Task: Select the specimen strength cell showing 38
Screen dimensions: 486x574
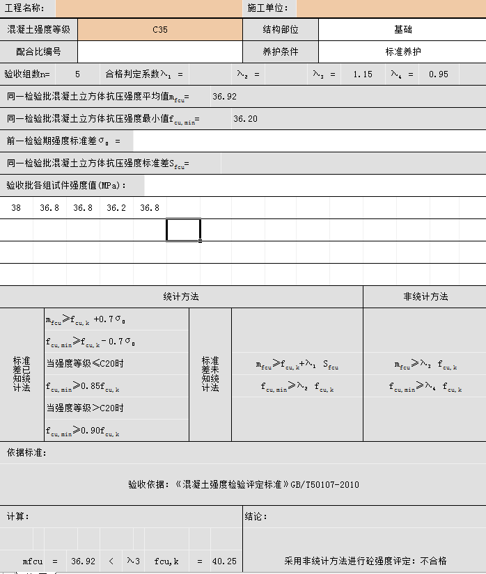Action: 16,208
